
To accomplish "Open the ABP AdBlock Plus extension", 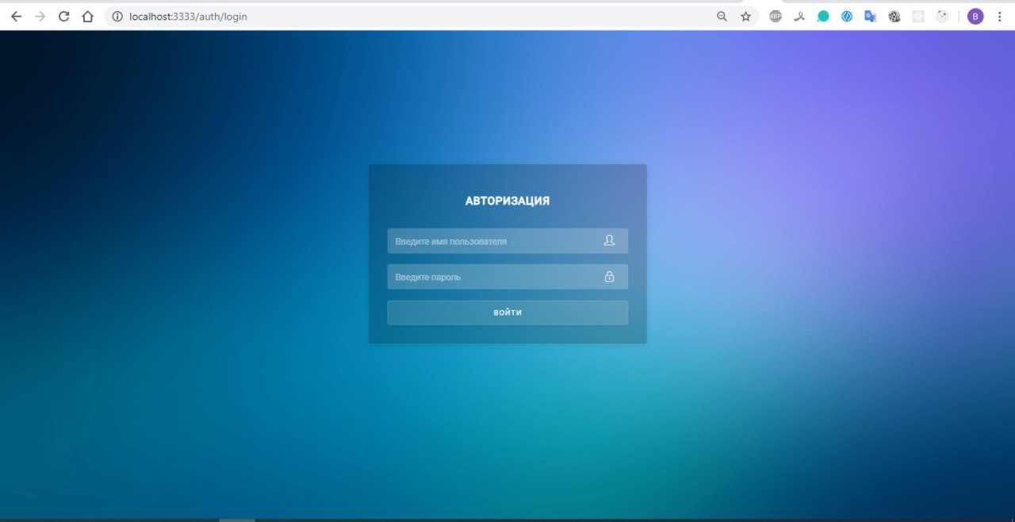I will [x=776, y=16].
